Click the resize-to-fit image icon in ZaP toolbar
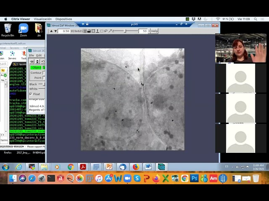This screenshot has height=201, width=269. coord(93,31)
